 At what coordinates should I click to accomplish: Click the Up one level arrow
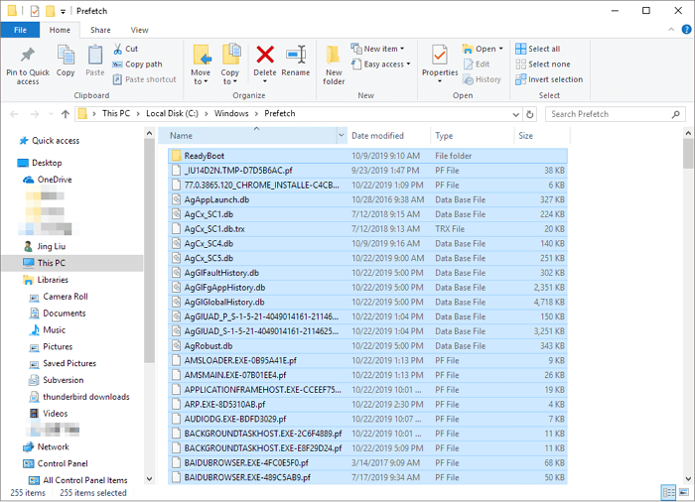tap(66, 114)
